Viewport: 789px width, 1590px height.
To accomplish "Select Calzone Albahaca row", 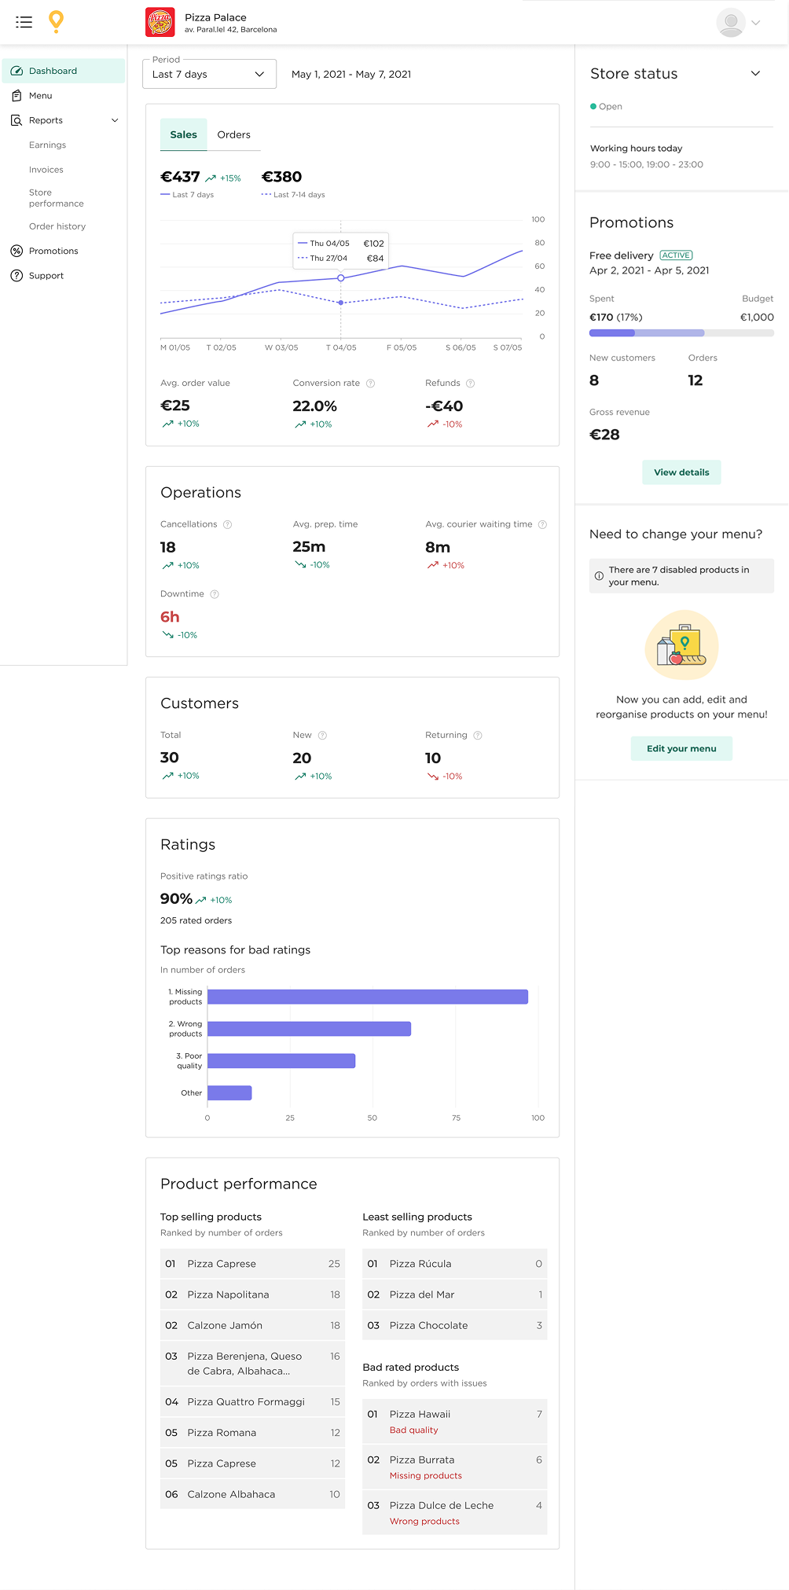I will pyautogui.click(x=252, y=1494).
